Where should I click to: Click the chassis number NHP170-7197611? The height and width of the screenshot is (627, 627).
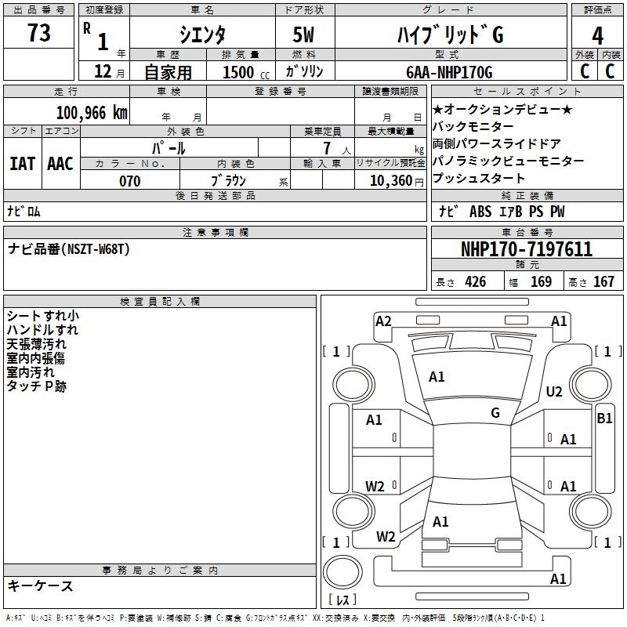tap(526, 250)
